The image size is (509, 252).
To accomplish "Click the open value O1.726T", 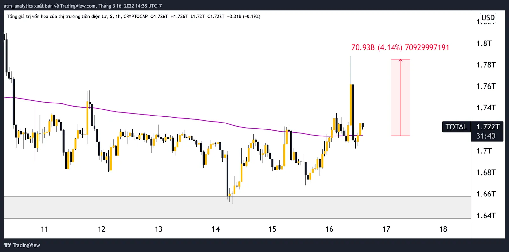I will point(159,16).
